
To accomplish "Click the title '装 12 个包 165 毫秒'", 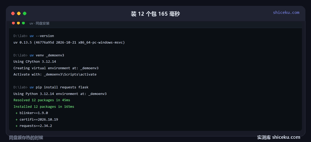I will click(x=155, y=14).
